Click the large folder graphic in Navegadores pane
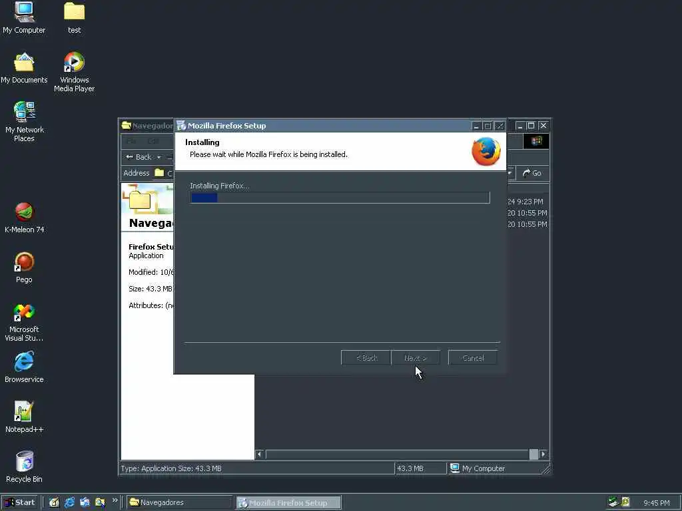682x511 pixels. coord(140,200)
